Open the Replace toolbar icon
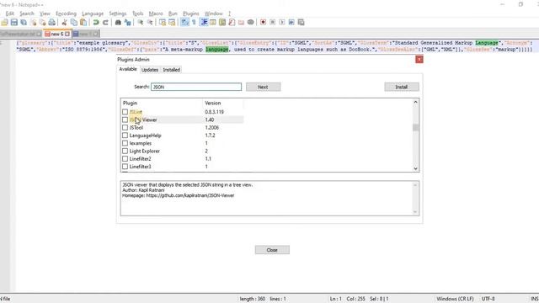This screenshot has height=303, width=539. (x=127, y=23)
